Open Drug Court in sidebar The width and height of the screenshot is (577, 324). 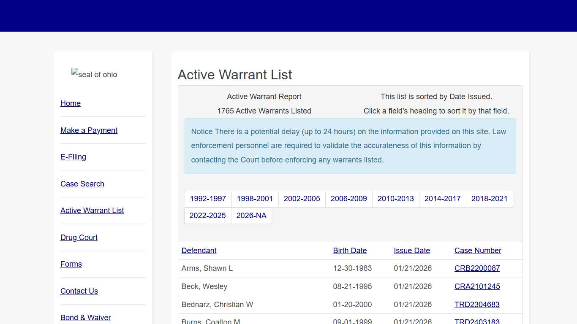[x=79, y=238]
